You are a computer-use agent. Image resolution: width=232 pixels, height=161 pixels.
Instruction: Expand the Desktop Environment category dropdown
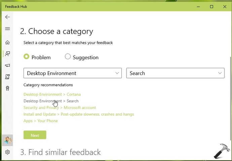click(72, 73)
